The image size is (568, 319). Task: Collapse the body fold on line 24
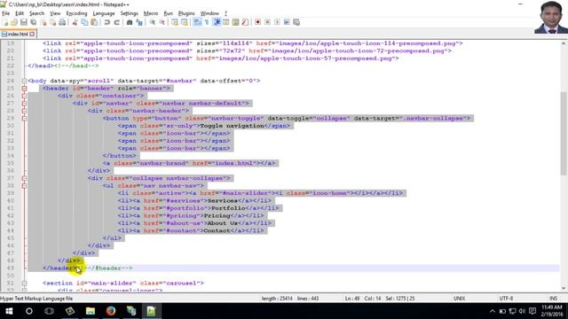24,81
